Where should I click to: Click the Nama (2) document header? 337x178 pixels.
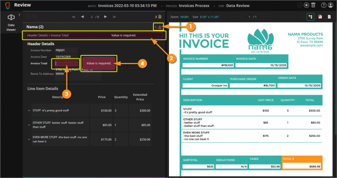35,27
